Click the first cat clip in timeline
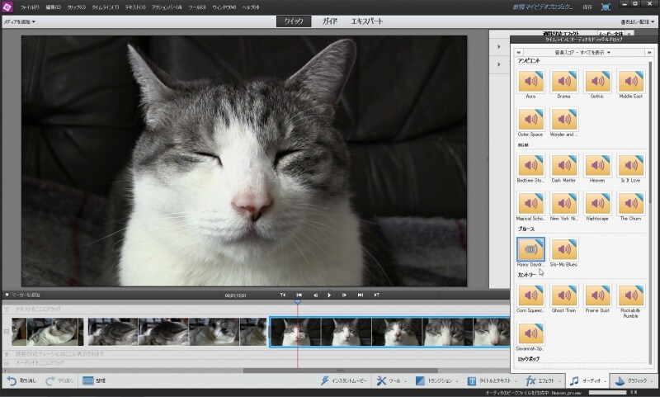Viewport: 660px width, 397px height. 47,332
